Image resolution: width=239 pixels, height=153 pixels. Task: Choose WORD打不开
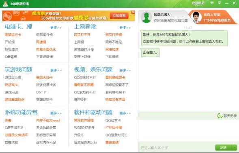tap(84, 127)
